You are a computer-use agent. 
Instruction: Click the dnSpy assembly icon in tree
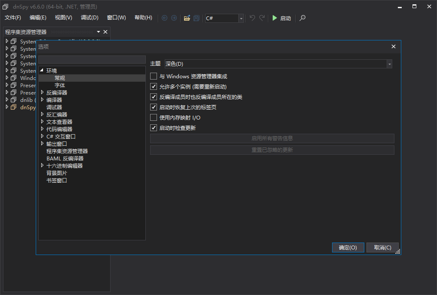click(x=13, y=107)
